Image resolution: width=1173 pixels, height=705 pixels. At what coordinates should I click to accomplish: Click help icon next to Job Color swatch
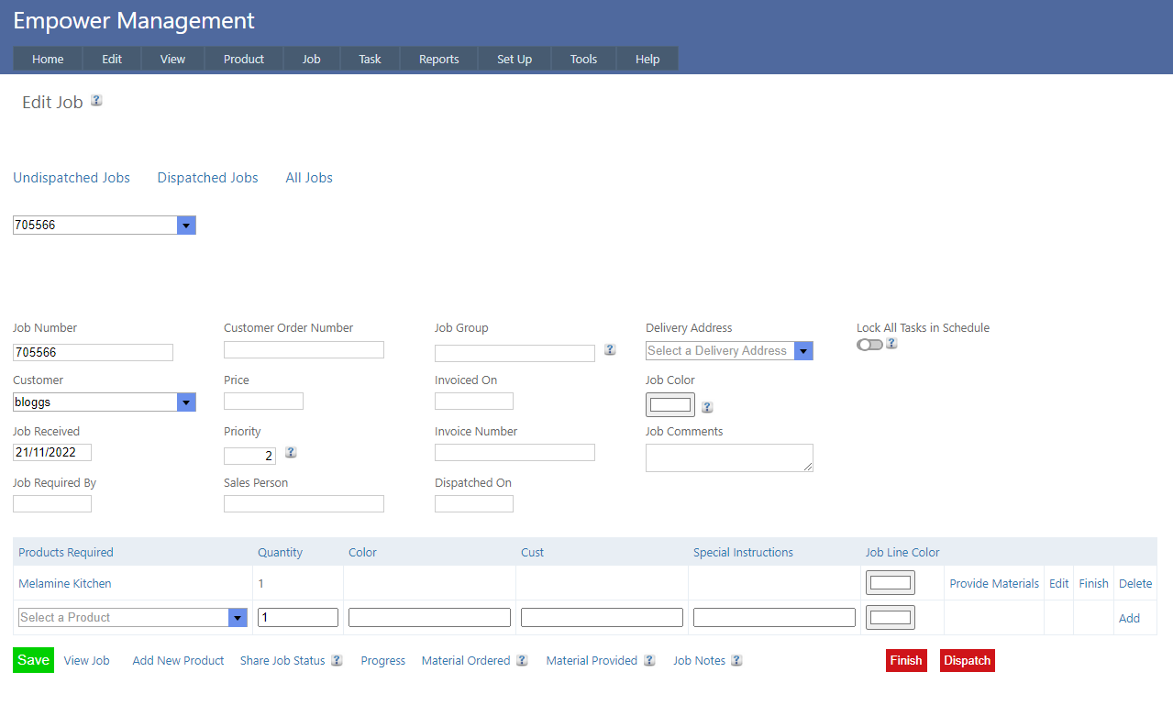pyautogui.click(x=707, y=408)
